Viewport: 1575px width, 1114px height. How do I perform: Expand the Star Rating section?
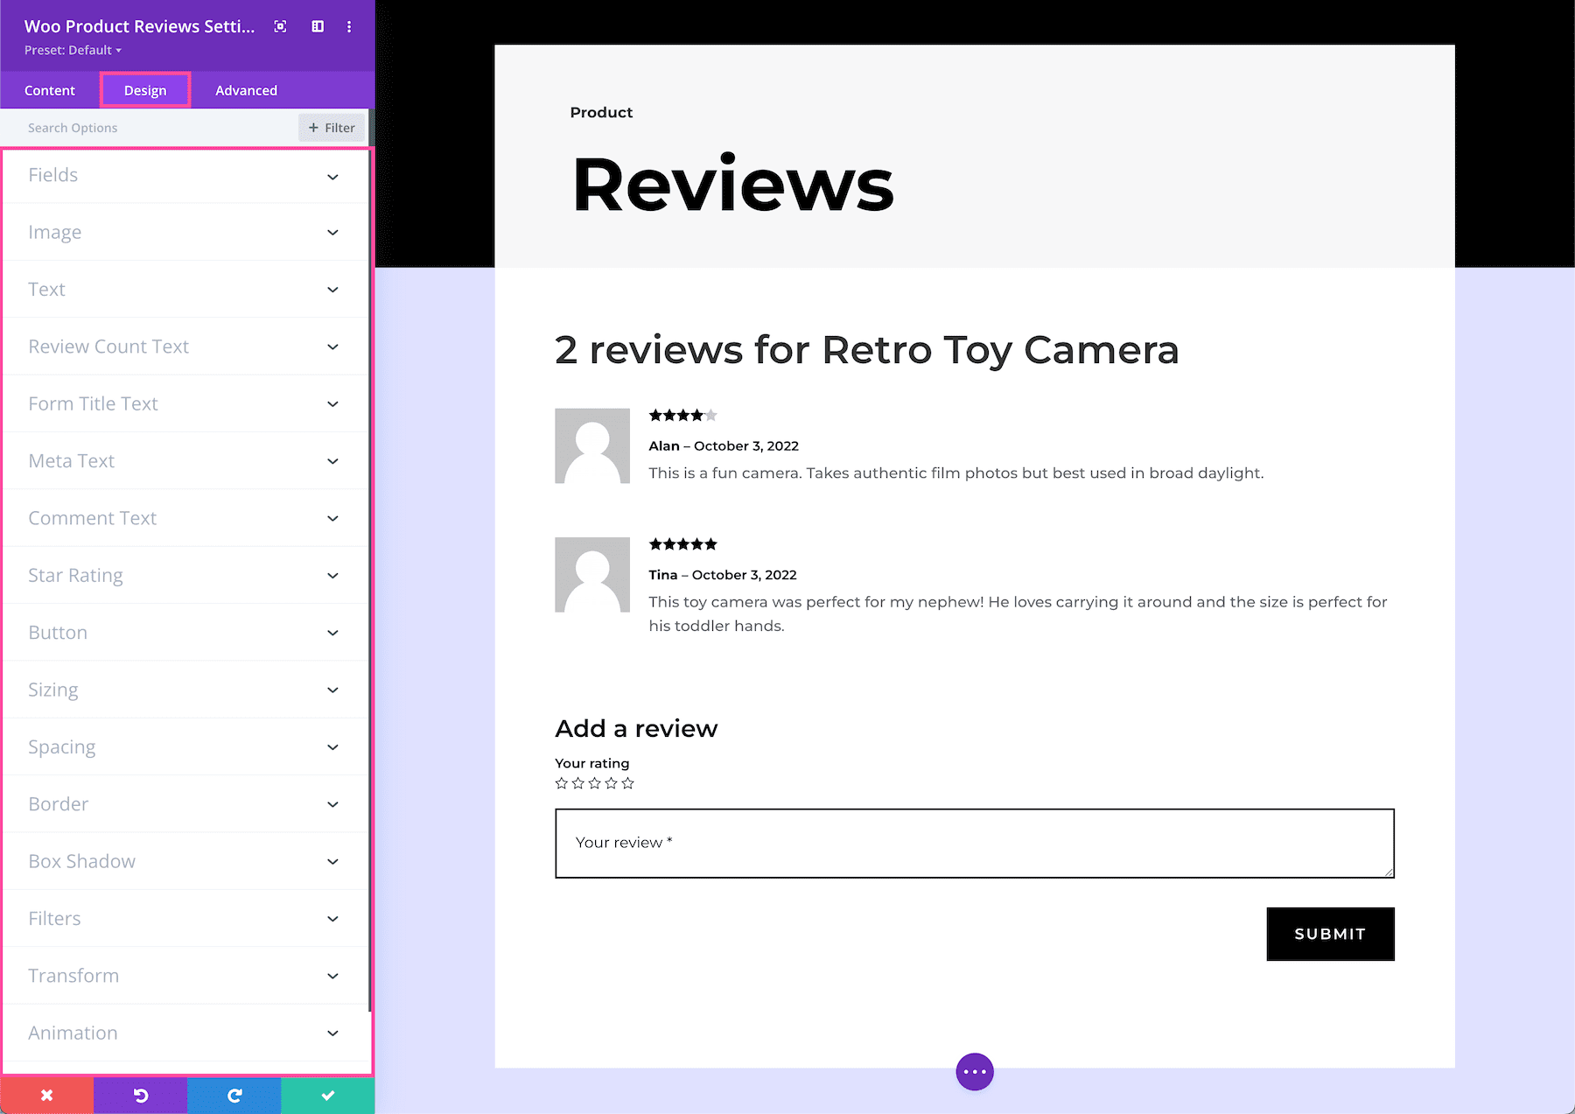click(185, 575)
